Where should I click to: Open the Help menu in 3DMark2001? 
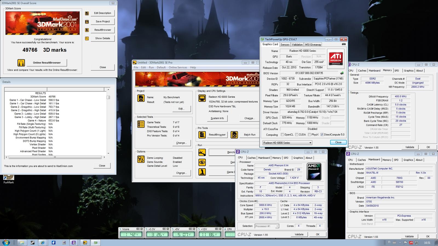tap(193, 67)
